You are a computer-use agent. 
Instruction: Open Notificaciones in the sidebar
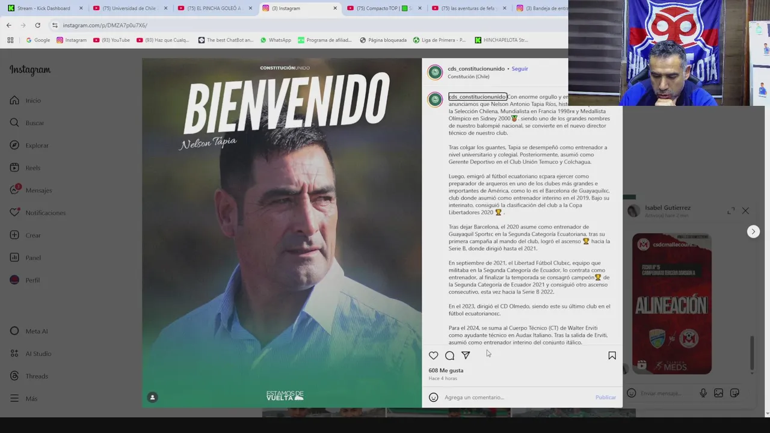37,213
